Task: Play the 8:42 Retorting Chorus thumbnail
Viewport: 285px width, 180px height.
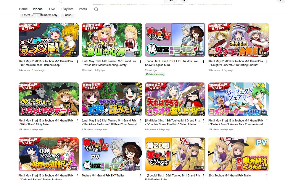Action: pos(239,40)
